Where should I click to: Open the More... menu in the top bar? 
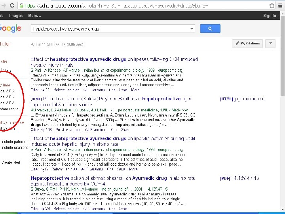(x=34, y=15)
